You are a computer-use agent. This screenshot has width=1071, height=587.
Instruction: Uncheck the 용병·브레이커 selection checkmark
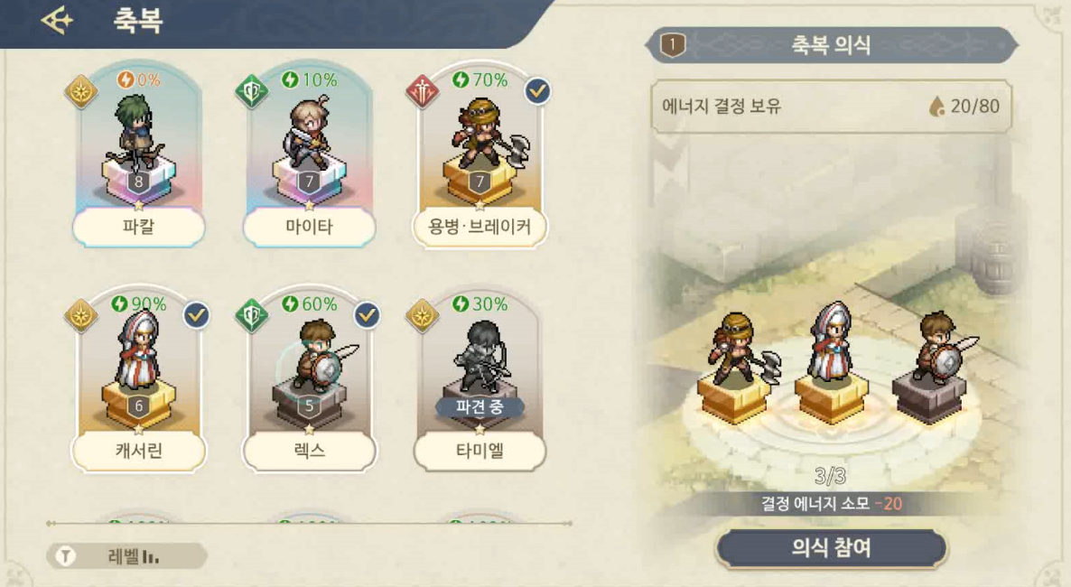point(537,91)
